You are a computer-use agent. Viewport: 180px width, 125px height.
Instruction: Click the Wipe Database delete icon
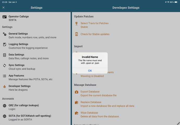tap(76, 113)
